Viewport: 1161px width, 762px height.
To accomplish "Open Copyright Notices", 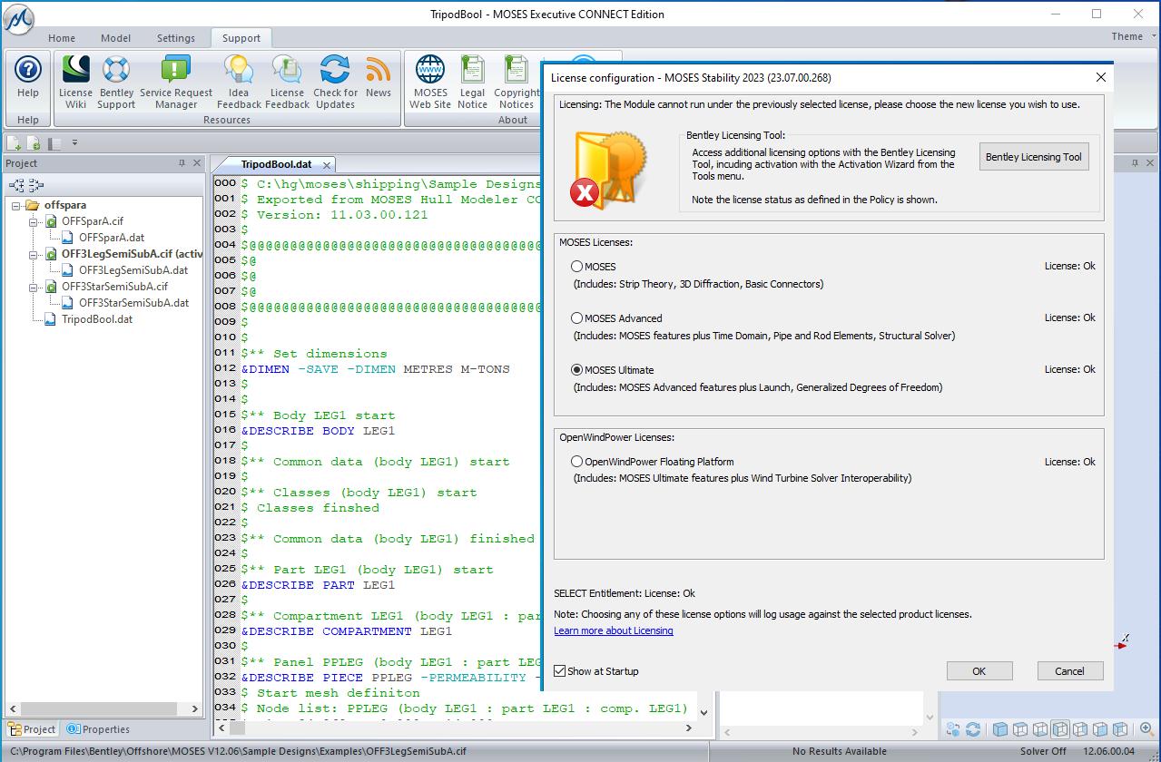I will (x=517, y=82).
